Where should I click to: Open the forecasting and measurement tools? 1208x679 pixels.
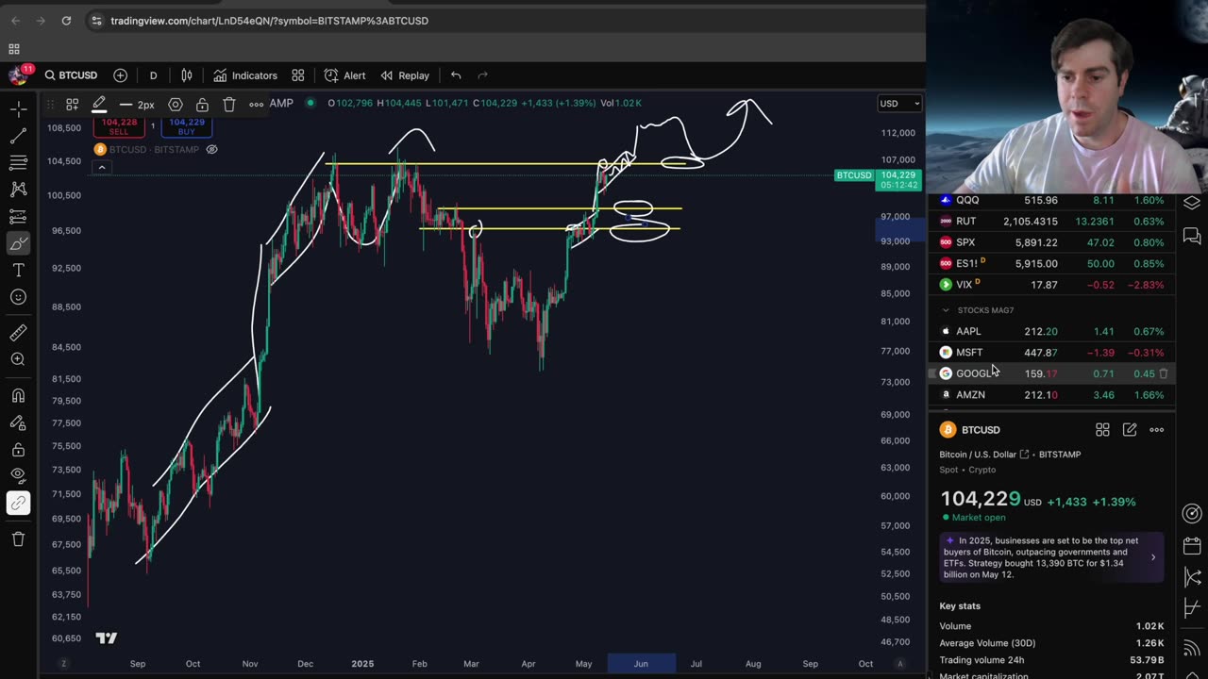(x=18, y=217)
